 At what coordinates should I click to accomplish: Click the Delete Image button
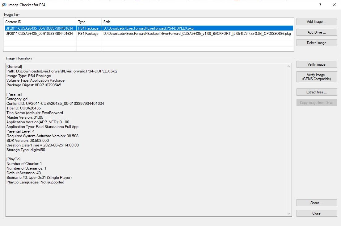317,43
